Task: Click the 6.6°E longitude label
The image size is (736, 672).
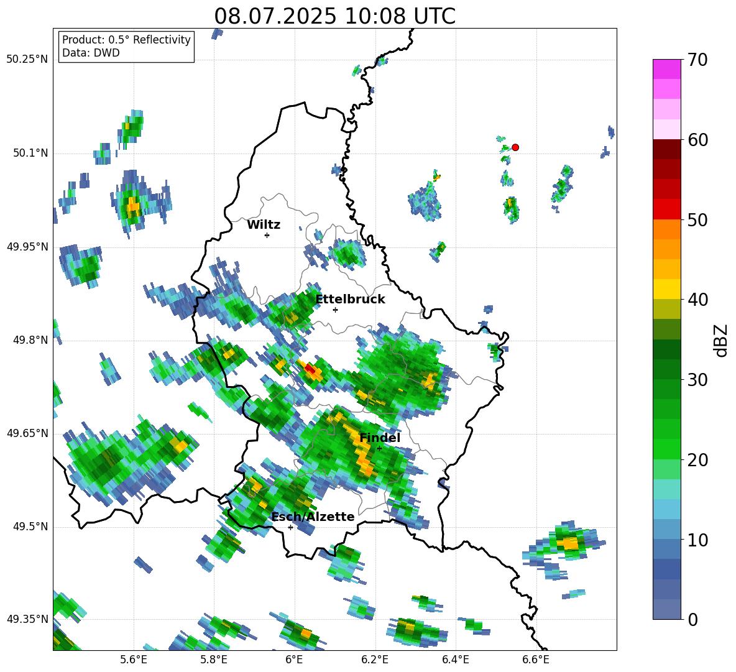Action: tap(536, 660)
